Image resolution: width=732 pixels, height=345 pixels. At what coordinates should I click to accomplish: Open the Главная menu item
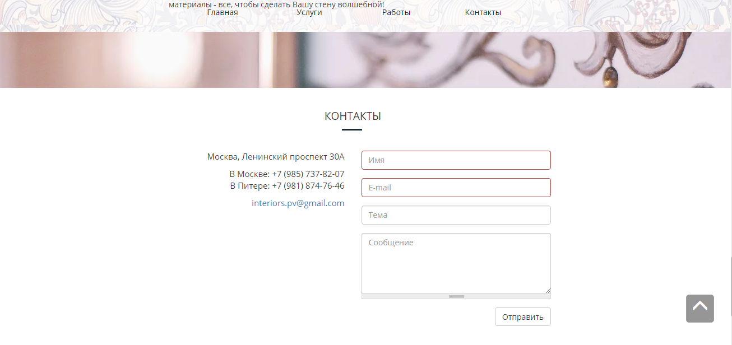coord(222,12)
